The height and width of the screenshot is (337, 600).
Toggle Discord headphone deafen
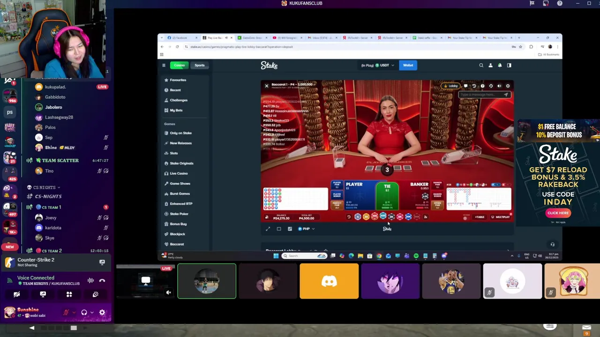tap(84, 313)
